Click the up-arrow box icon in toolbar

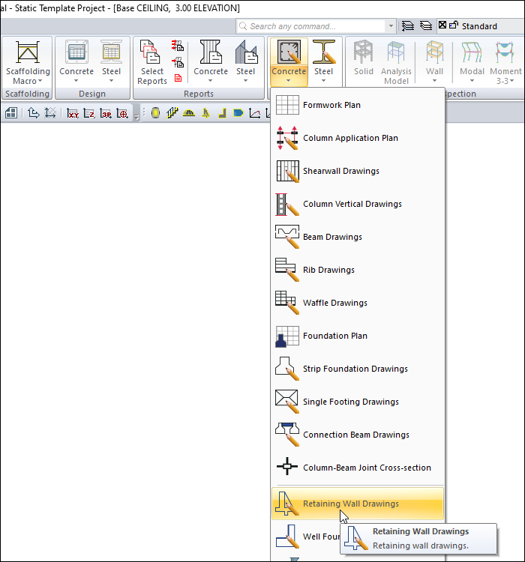click(33, 113)
